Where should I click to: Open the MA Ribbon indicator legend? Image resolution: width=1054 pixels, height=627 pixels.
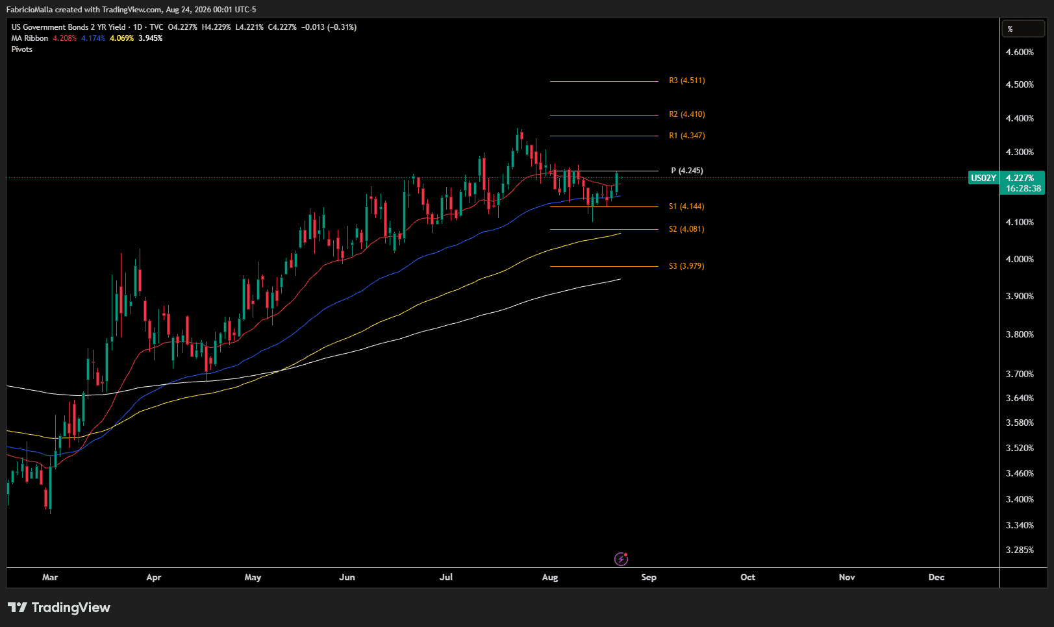30,38
